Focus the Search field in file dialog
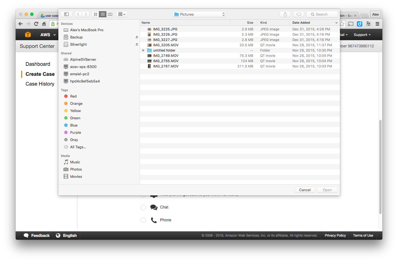 click(x=322, y=14)
